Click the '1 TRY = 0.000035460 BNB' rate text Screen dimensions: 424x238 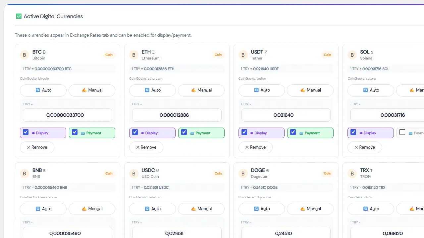(x=45, y=187)
